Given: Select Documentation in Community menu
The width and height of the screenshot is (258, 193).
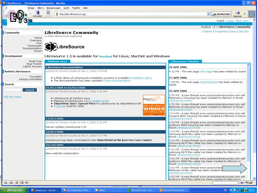Looking at the screenshot, I should 32,48.
